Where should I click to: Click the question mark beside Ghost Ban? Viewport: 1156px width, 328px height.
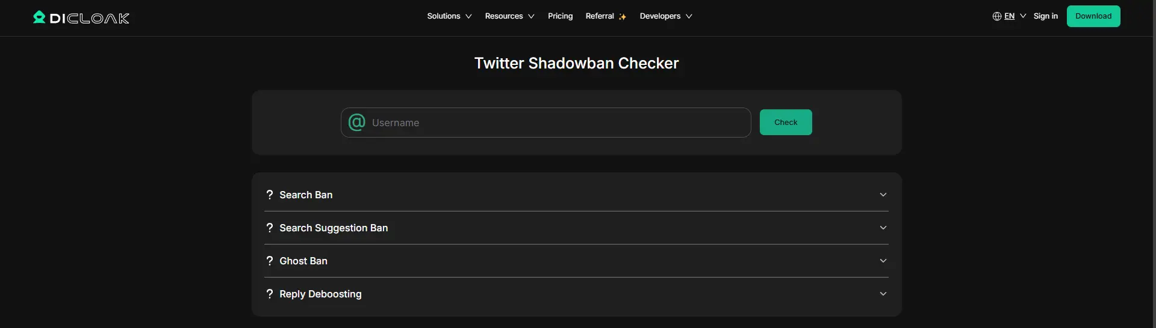270,261
